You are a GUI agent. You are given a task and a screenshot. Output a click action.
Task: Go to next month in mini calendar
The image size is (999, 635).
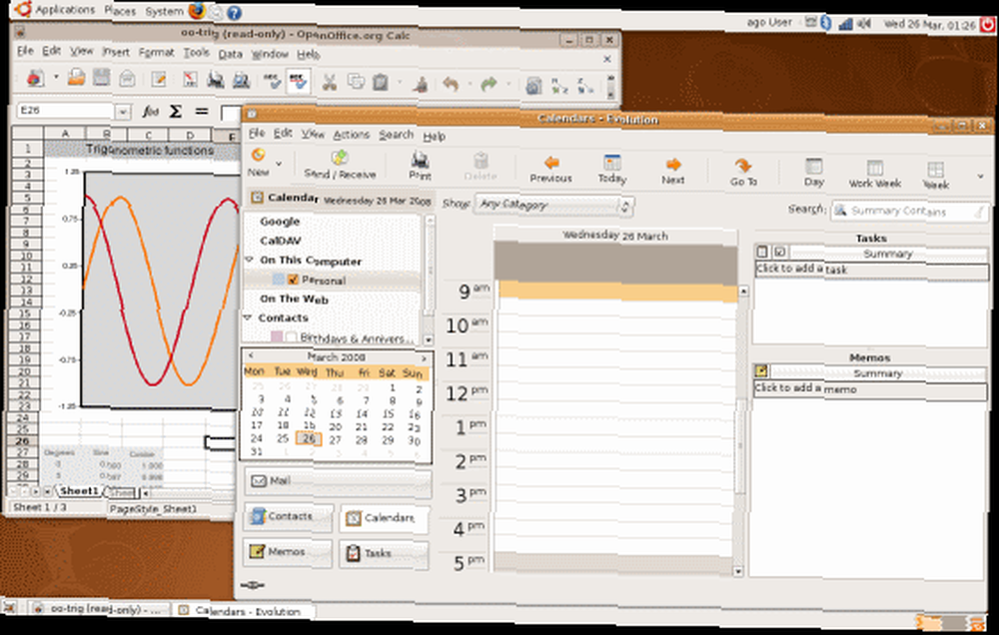pyautogui.click(x=424, y=358)
